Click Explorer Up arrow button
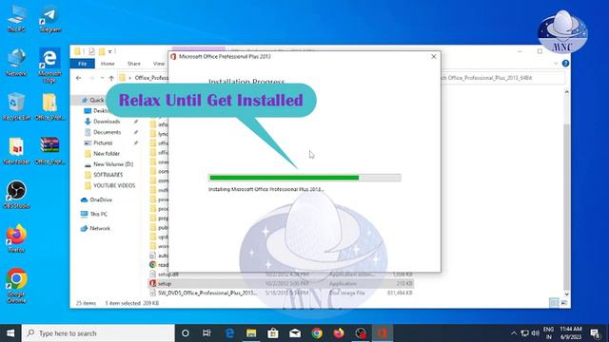The width and height of the screenshot is (609, 342). click(x=111, y=78)
